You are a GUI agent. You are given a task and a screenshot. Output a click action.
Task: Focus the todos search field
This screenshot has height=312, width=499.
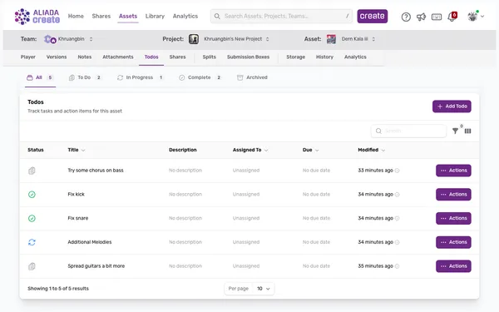coord(408,131)
